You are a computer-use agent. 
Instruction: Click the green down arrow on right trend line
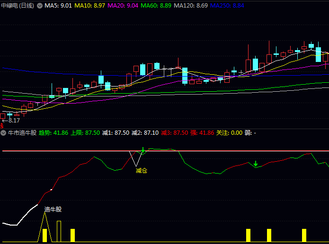256,164
